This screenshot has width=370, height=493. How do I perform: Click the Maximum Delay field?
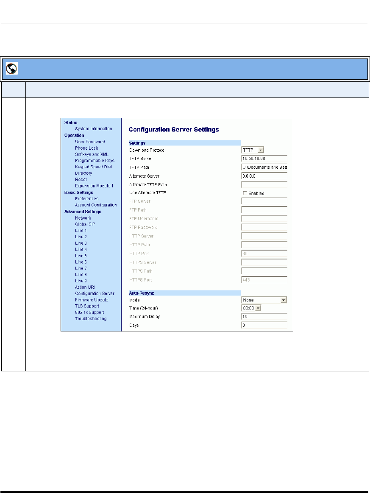264,317
